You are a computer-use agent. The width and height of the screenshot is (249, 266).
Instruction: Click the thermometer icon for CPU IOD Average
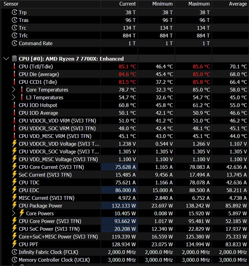tap(15, 113)
